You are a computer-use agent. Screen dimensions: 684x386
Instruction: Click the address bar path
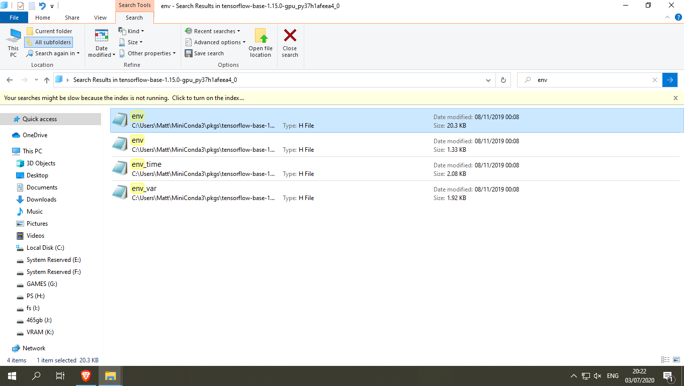(155, 80)
